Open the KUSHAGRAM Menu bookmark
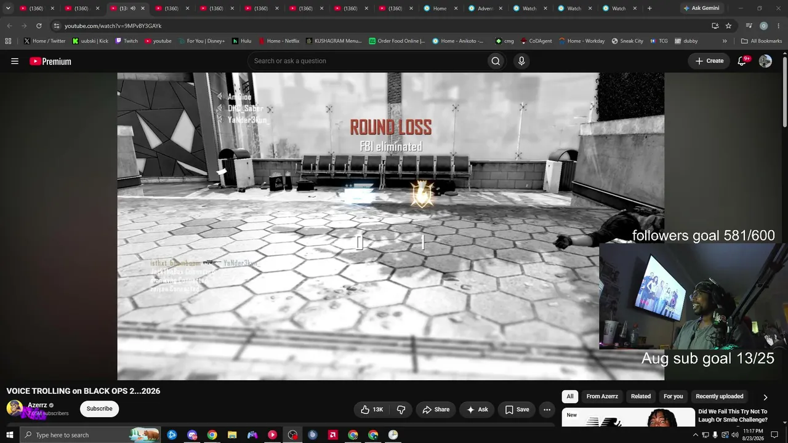Image resolution: width=788 pixels, height=443 pixels. pos(333,41)
